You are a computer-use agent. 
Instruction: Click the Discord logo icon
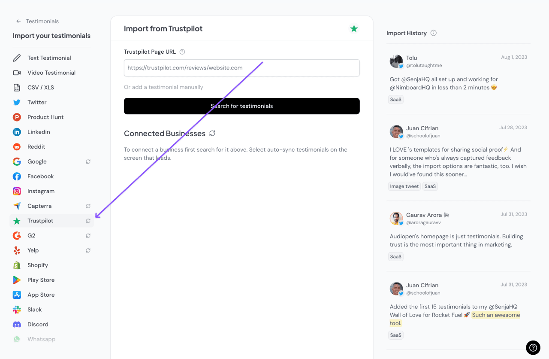point(17,325)
